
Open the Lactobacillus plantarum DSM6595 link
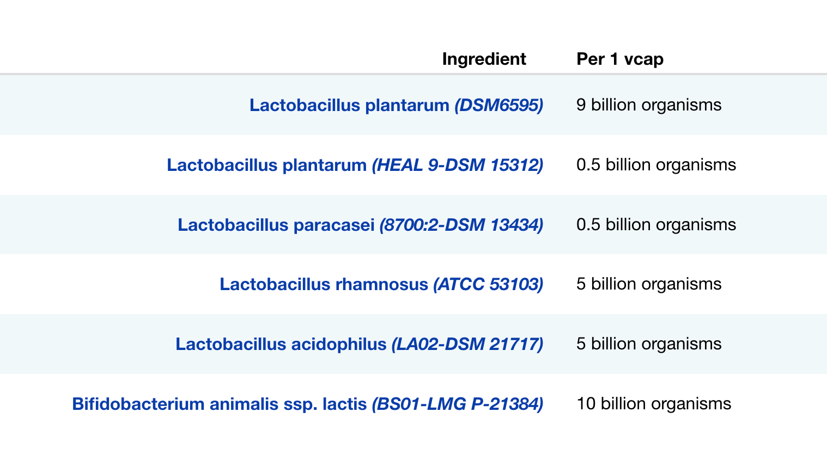(349, 105)
